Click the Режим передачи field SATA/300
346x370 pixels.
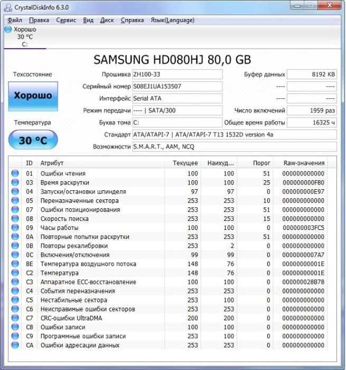coord(177,110)
